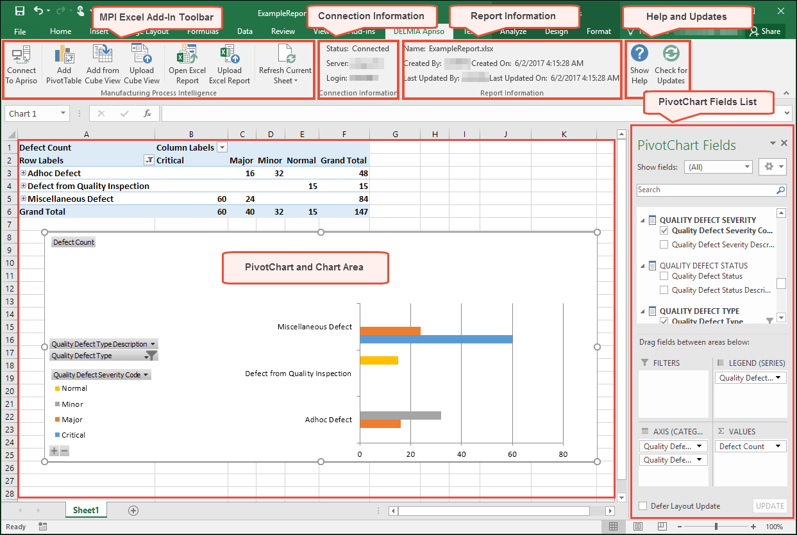Switch to the Data ribbon tab
This screenshot has width=797, height=535.
click(245, 31)
